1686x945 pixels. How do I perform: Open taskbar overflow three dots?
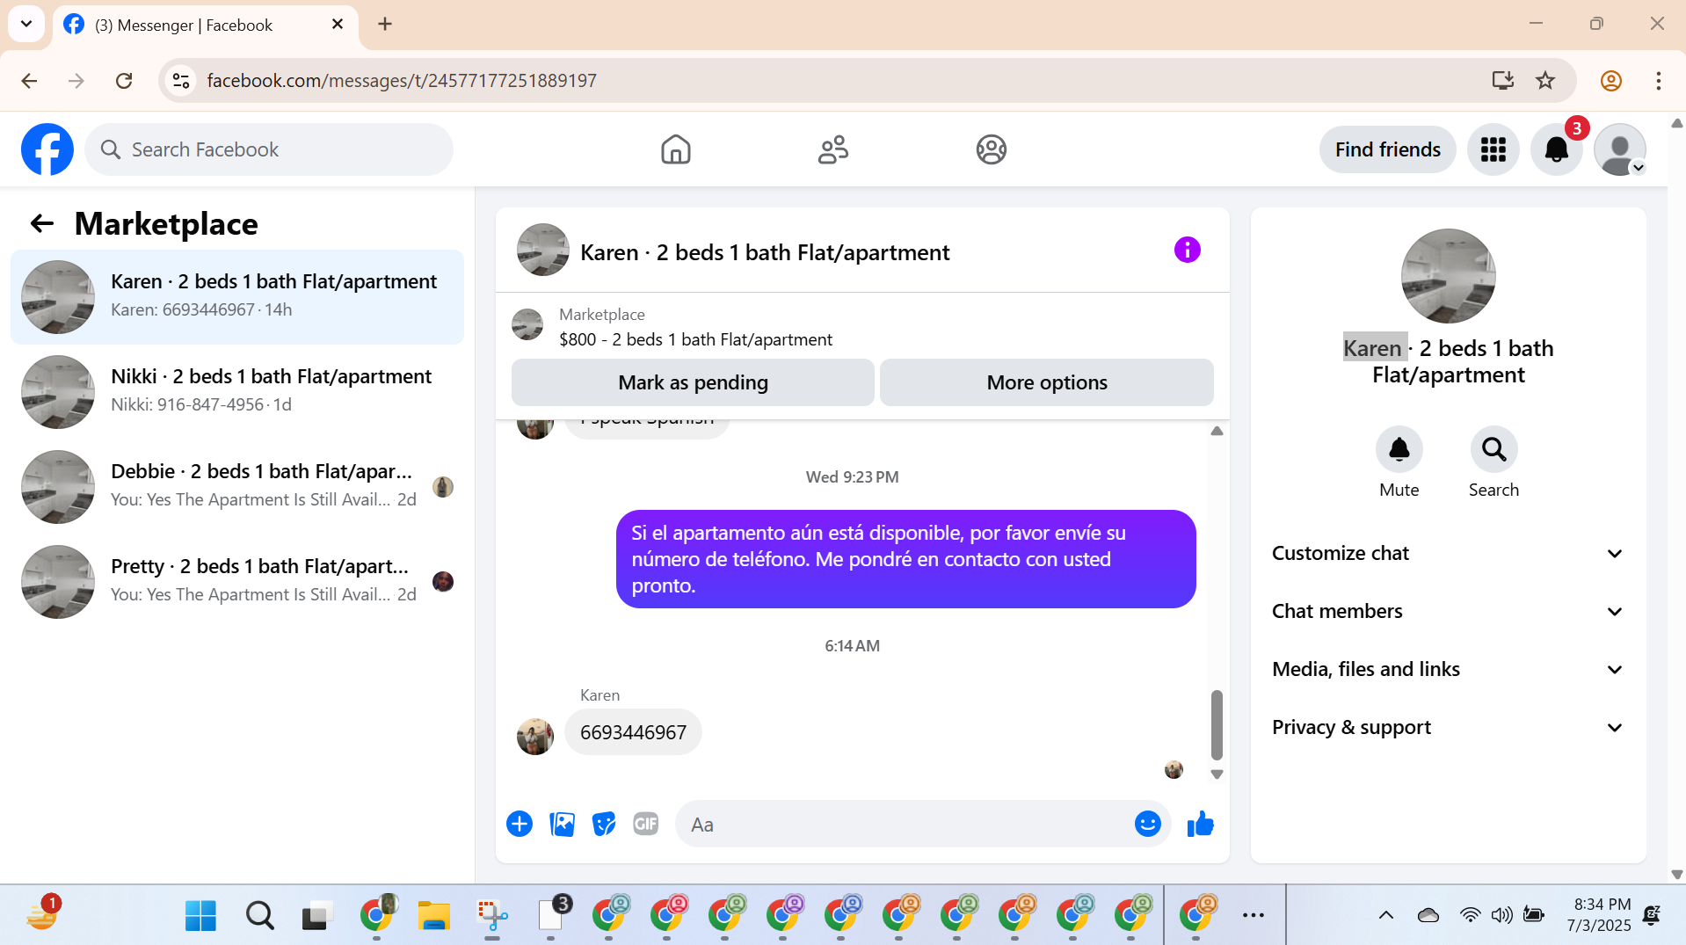click(x=1253, y=916)
